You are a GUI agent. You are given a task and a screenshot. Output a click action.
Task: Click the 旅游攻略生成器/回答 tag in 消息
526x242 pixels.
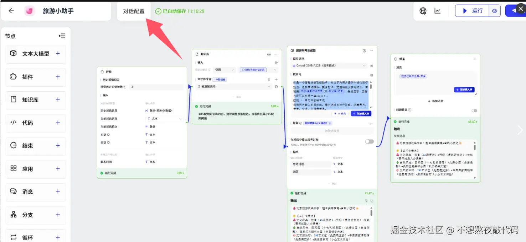(x=413, y=76)
